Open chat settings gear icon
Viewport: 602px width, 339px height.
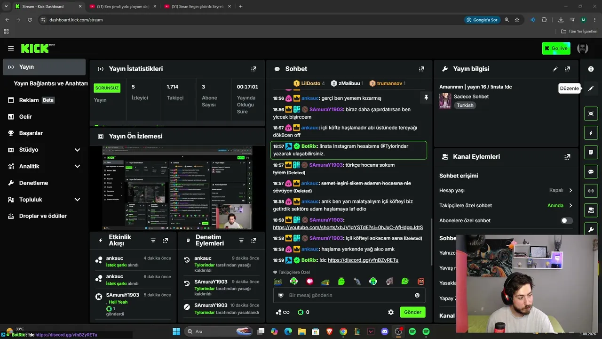[391, 312]
